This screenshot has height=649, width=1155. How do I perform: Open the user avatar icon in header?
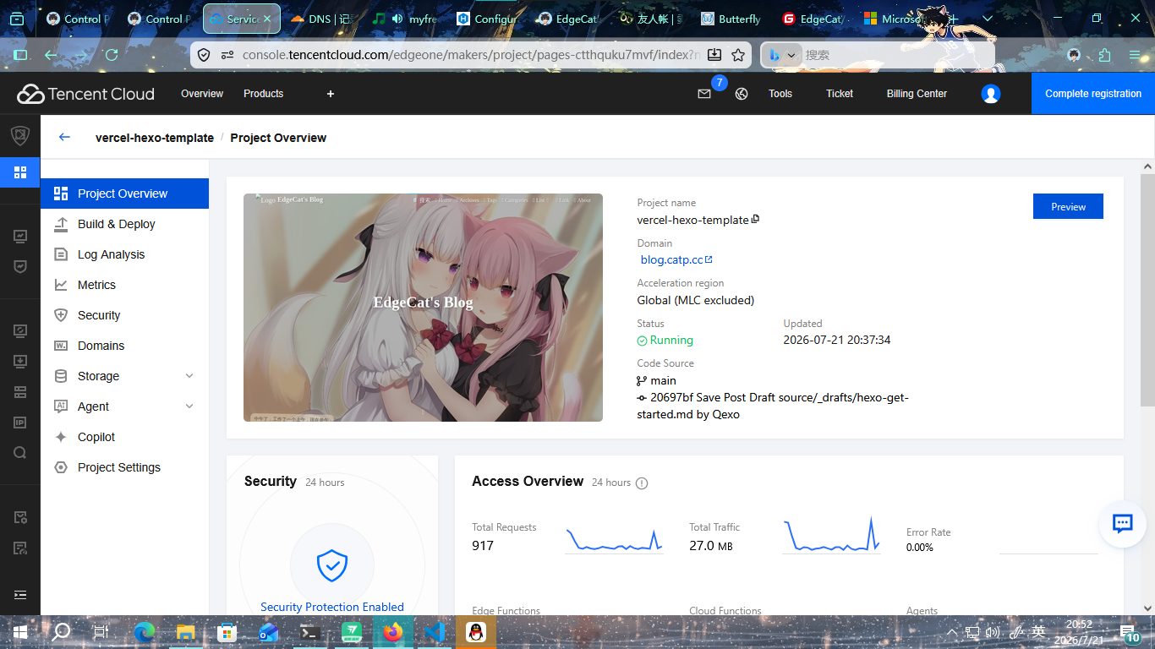(991, 94)
